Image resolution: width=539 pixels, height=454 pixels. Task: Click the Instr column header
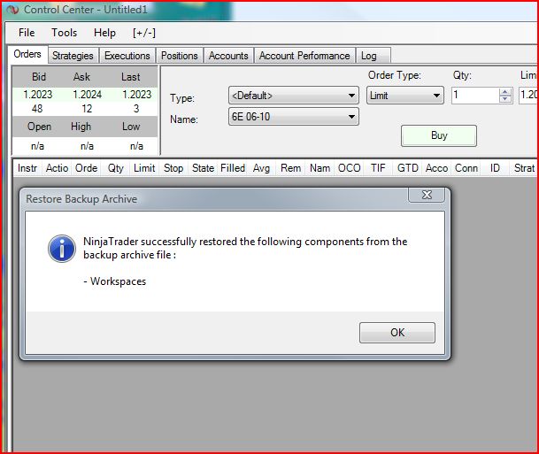coord(27,168)
